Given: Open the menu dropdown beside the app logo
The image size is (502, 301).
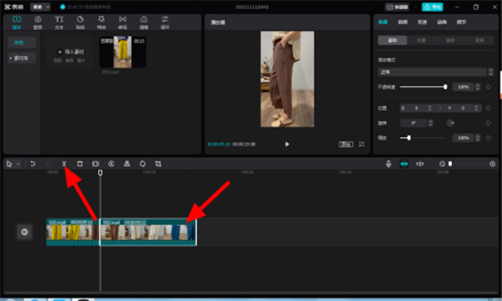Looking at the screenshot, I should click(40, 7).
